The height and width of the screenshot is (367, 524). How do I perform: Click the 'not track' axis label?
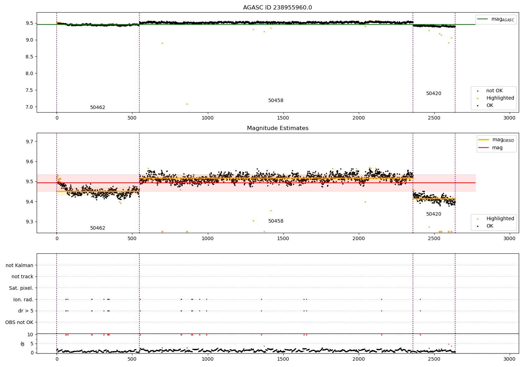click(x=22, y=277)
